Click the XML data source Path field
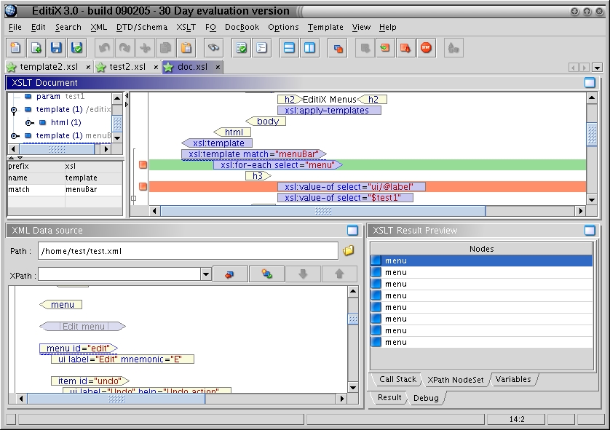 (188, 251)
